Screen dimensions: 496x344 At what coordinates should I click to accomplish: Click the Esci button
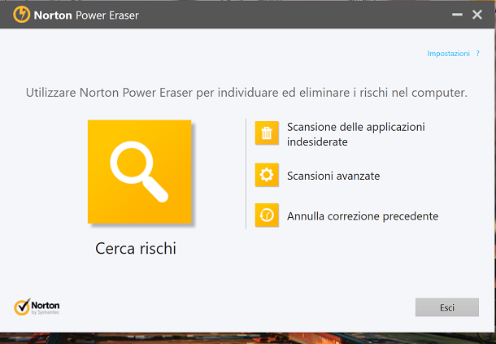[447, 307]
